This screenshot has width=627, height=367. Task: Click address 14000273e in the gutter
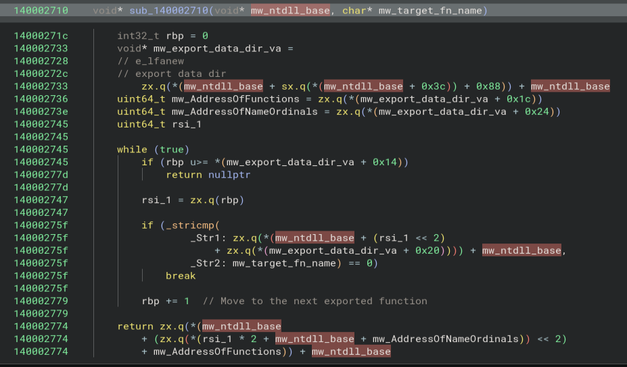tap(41, 112)
